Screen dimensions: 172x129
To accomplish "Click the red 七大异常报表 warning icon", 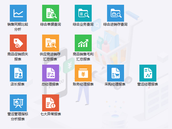I will tap(51, 103).
